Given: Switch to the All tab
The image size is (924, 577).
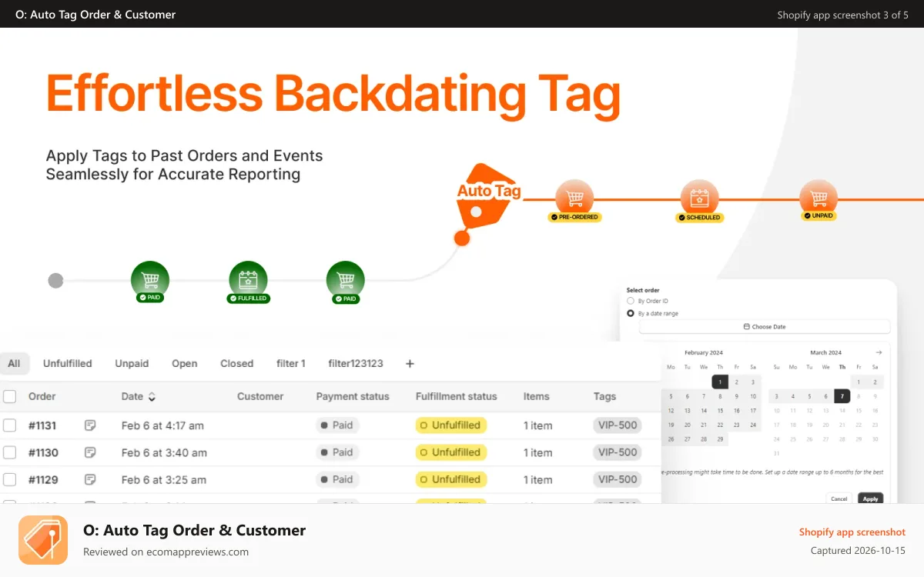Looking at the screenshot, I should coord(14,363).
